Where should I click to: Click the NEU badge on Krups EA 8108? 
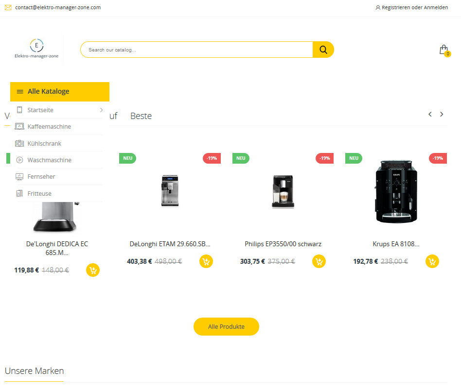(354, 158)
